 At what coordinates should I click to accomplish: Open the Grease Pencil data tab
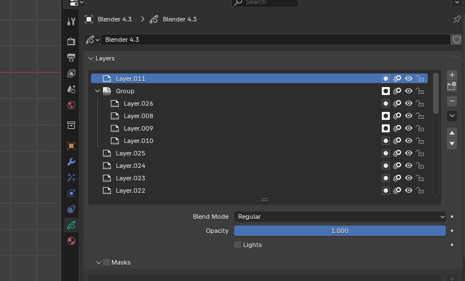coord(71,225)
